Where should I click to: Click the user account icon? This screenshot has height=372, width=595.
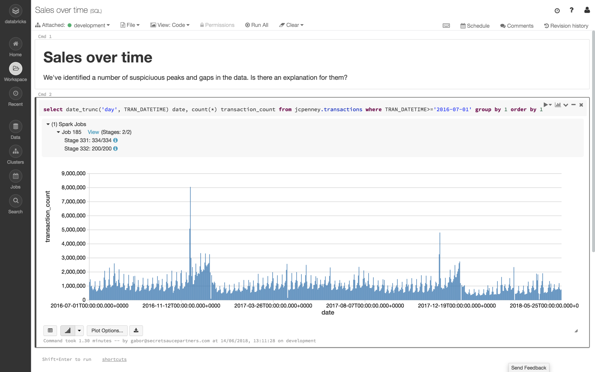pos(587,10)
